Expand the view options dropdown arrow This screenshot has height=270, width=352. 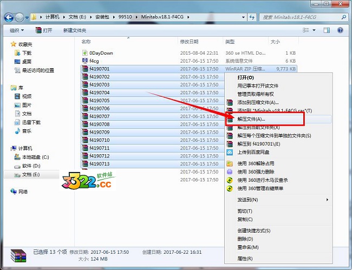point(314,30)
